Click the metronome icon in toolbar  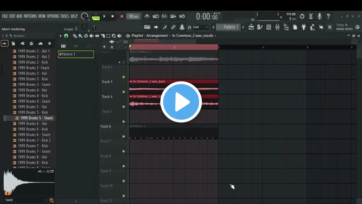pos(147,16)
